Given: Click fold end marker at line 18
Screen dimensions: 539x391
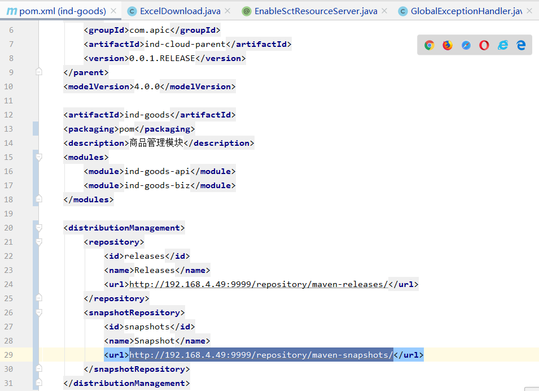Looking at the screenshot, I should tap(39, 199).
